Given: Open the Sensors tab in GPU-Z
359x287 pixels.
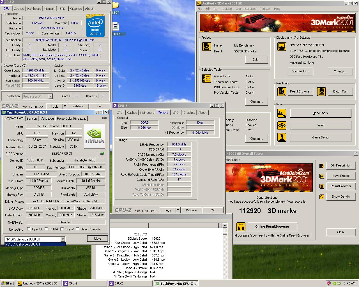Looking at the screenshot, I should [x=32, y=119].
